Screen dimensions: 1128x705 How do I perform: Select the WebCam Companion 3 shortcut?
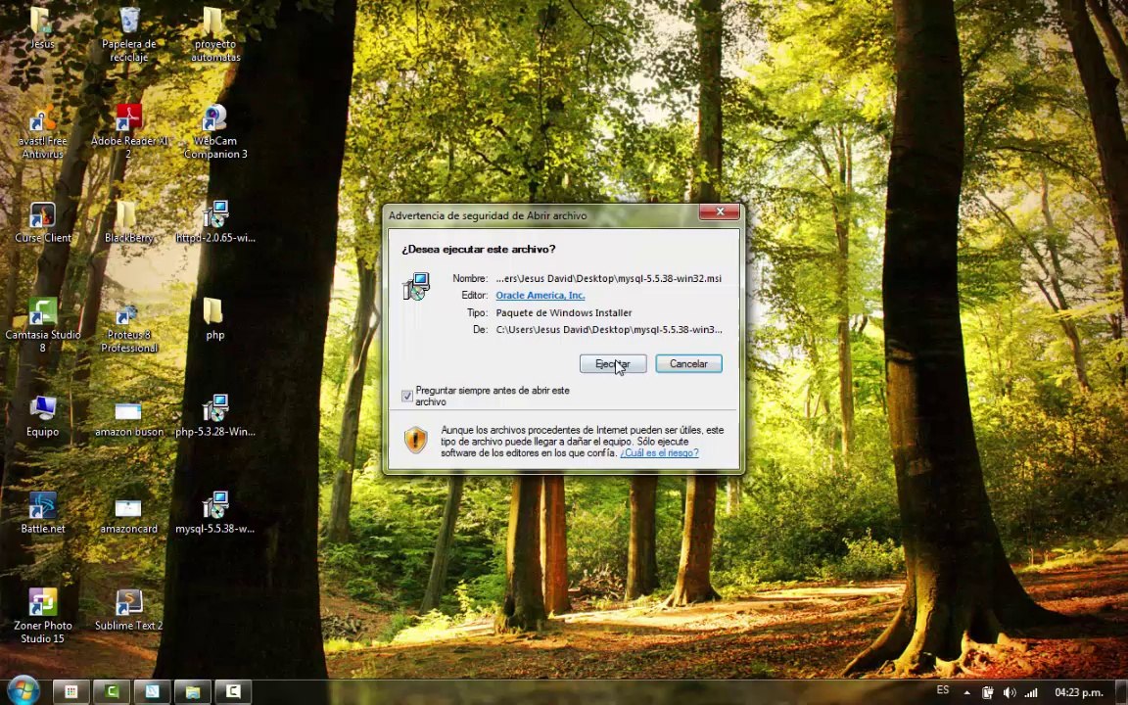215,131
